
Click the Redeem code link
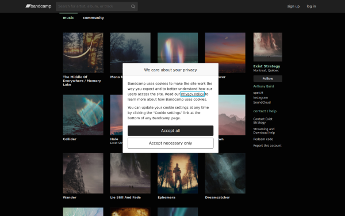(x=263, y=139)
